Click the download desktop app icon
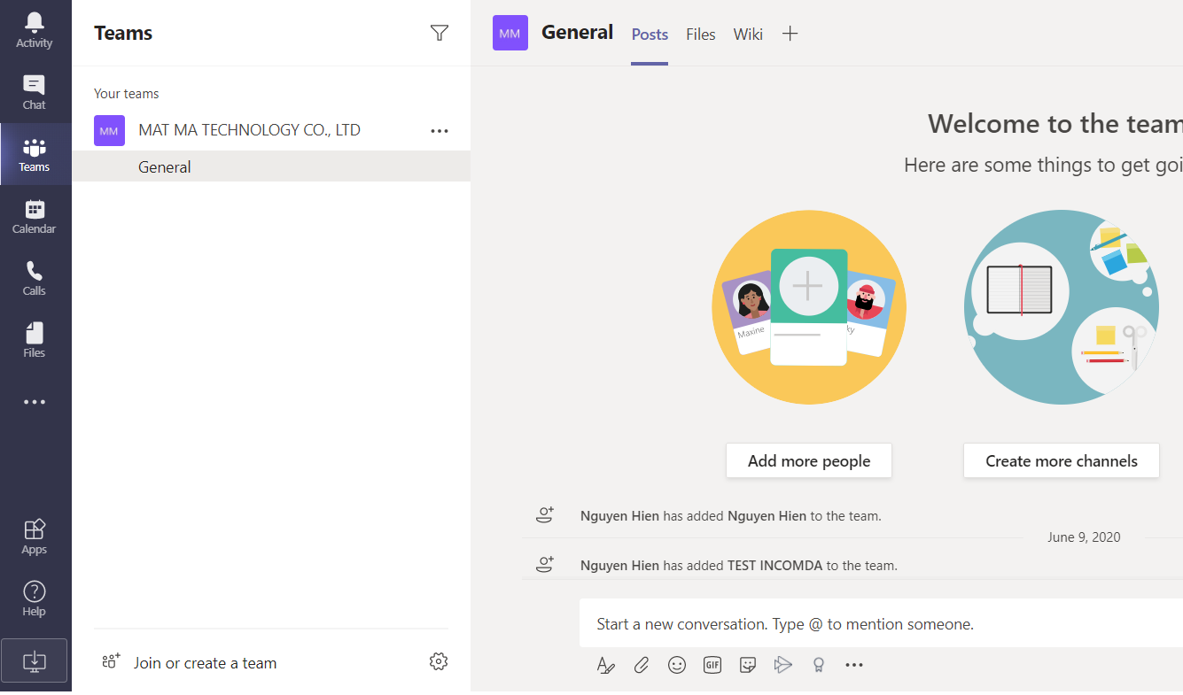 [34, 660]
